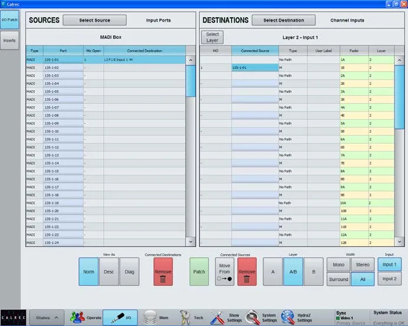Click the Move From button
Screen dimensions: 408x326
coord(225,272)
